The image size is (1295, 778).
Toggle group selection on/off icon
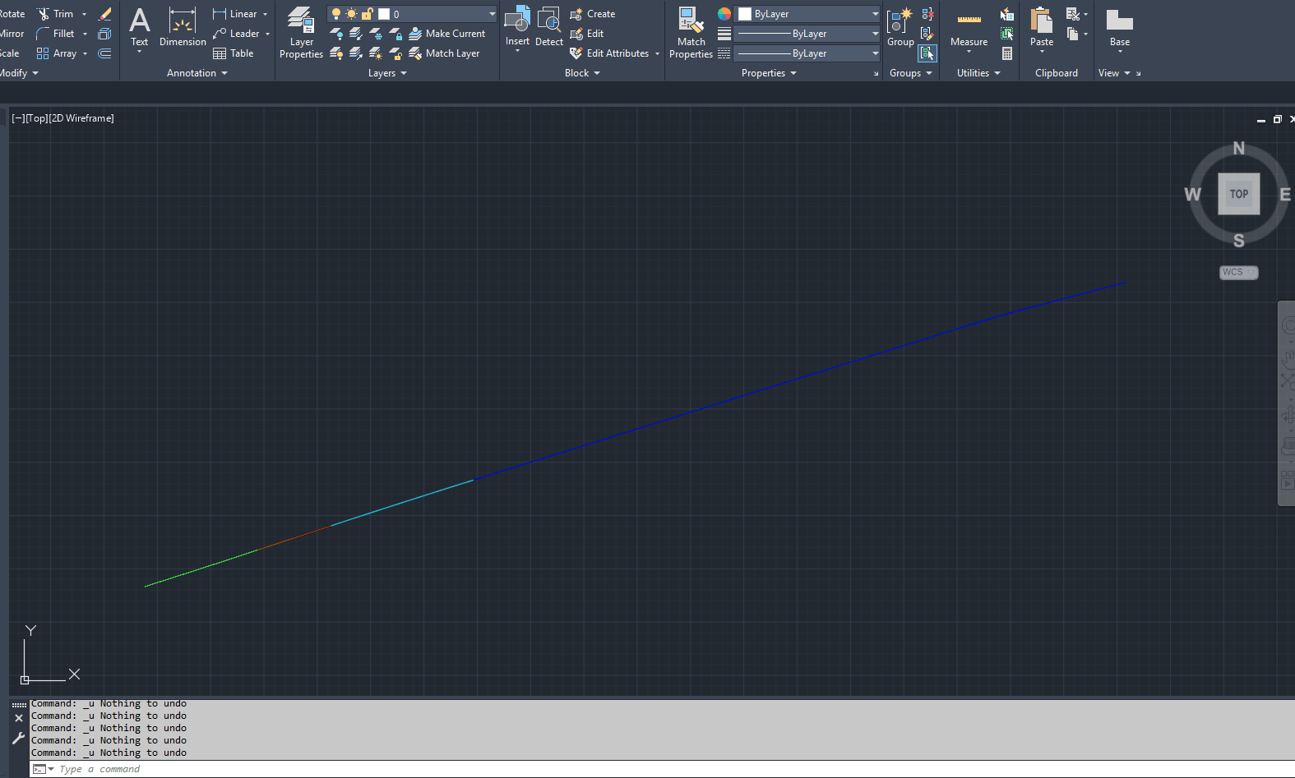(x=927, y=53)
